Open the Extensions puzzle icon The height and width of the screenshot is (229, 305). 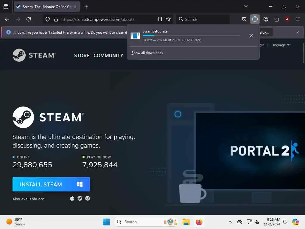pyautogui.click(x=276, y=19)
